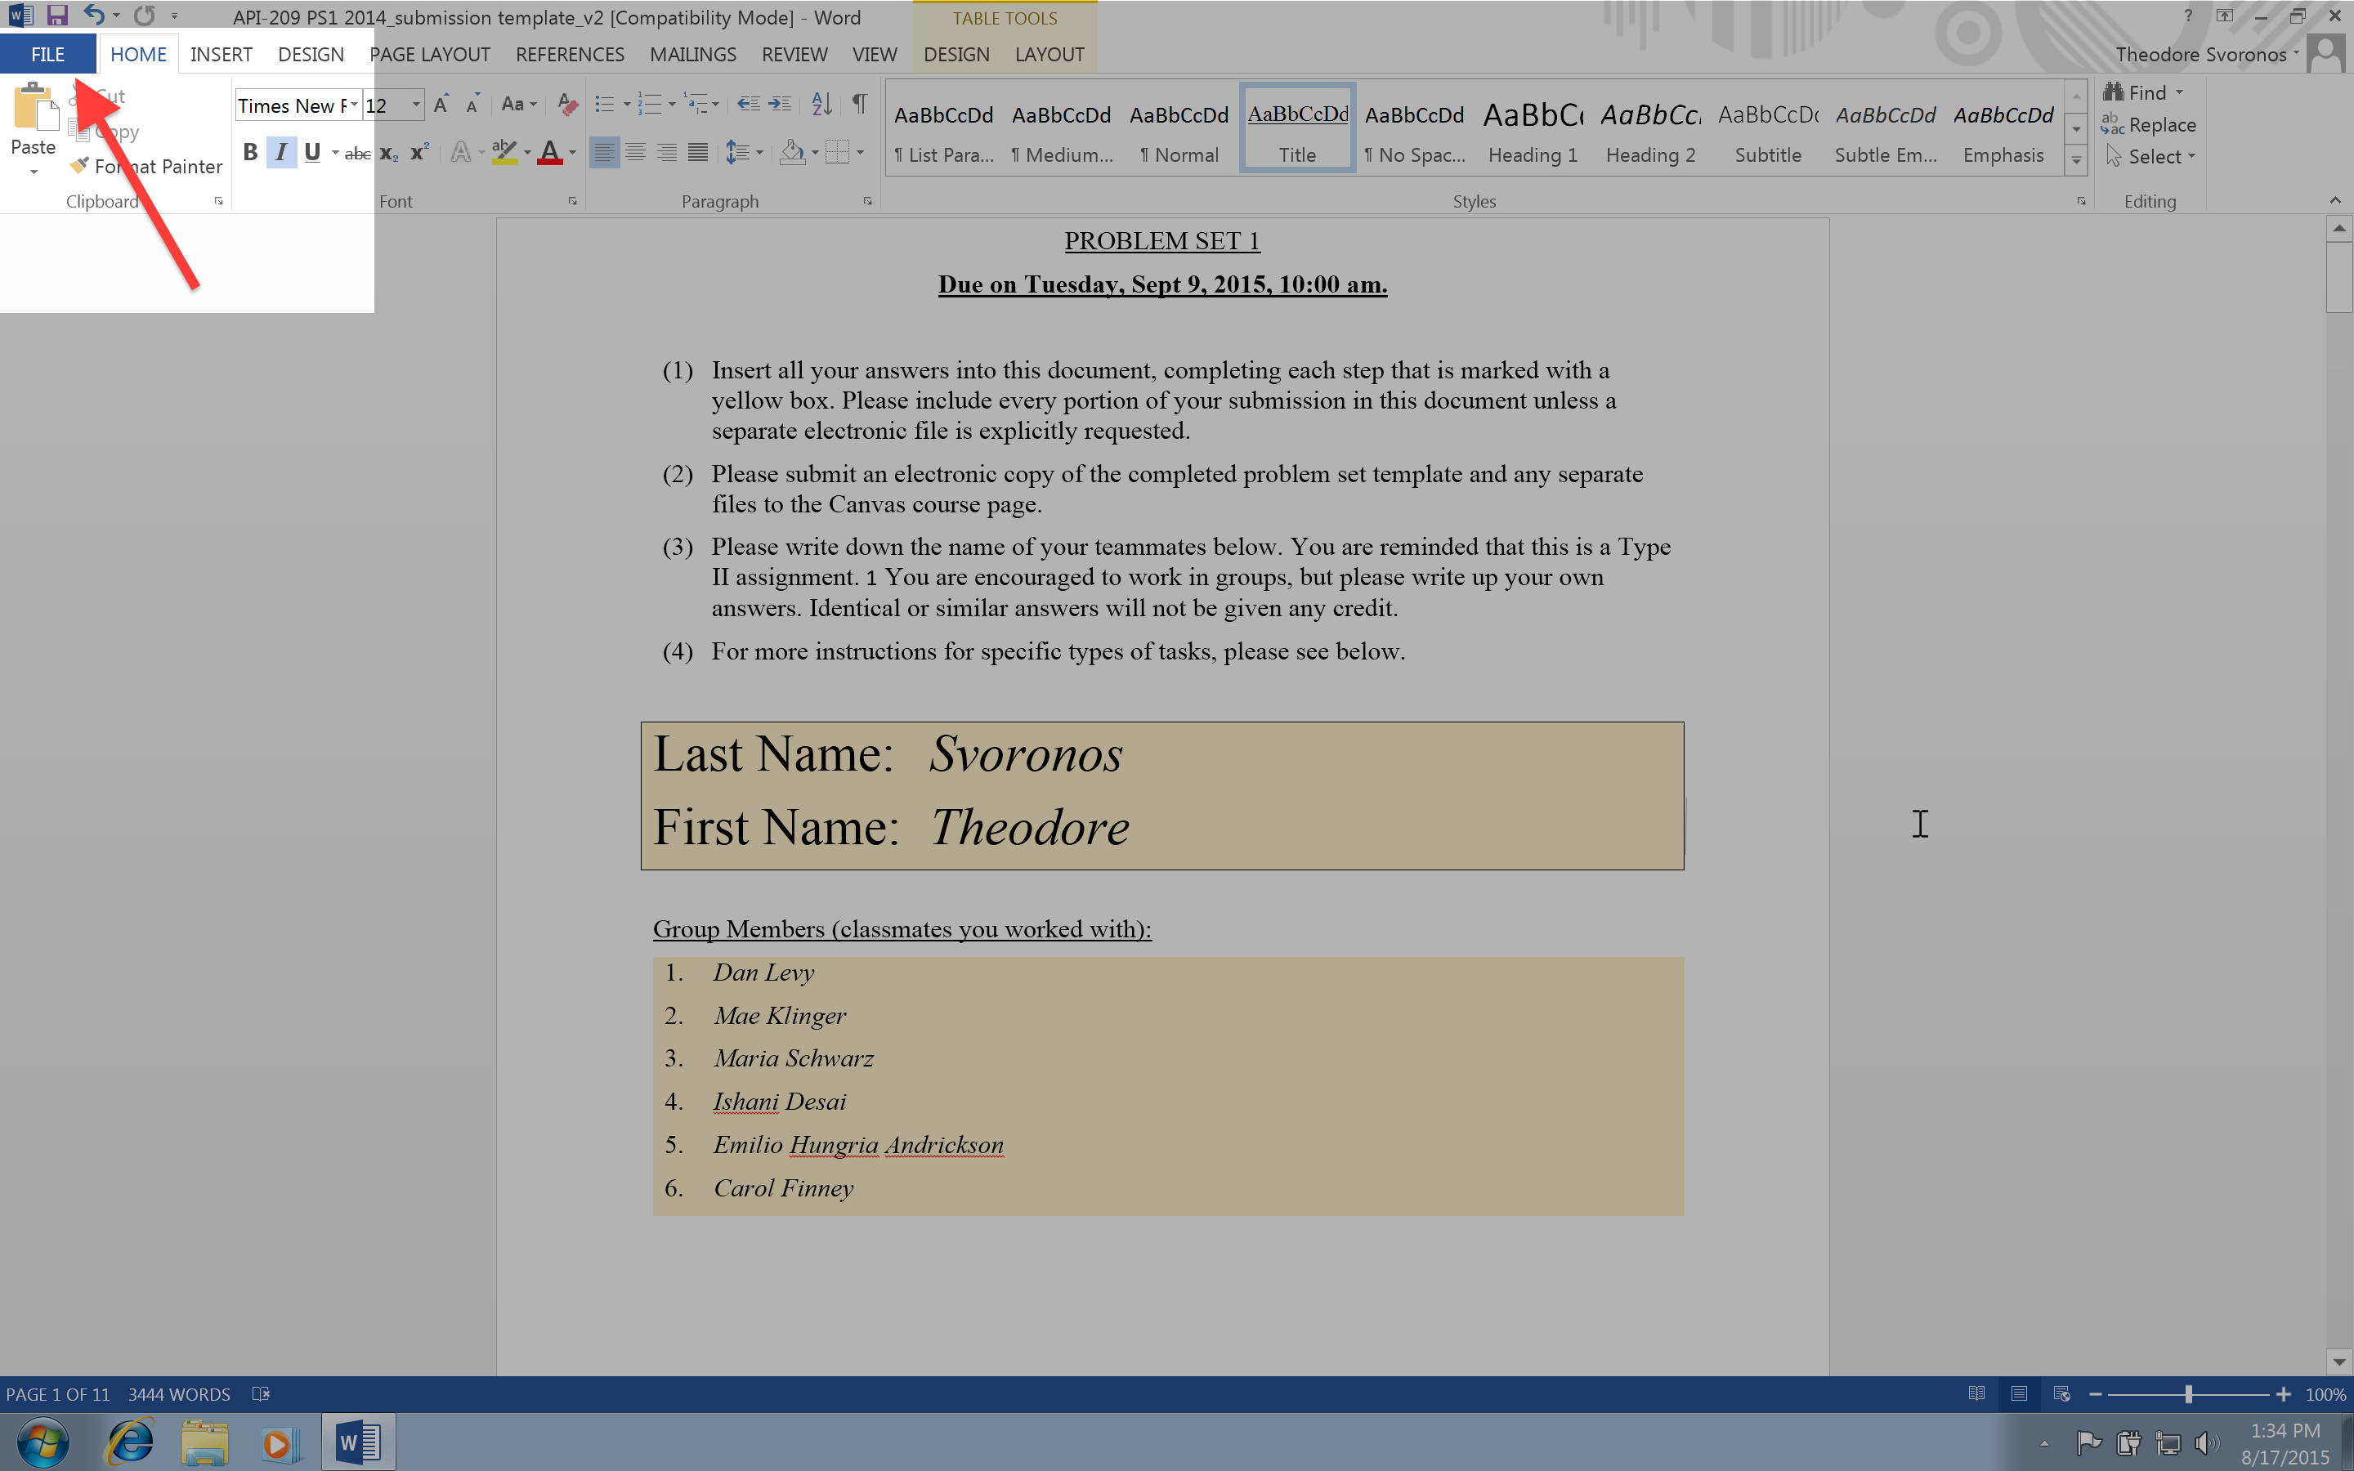Increase paragraph indent
This screenshot has width=2354, height=1471.
click(x=780, y=104)
